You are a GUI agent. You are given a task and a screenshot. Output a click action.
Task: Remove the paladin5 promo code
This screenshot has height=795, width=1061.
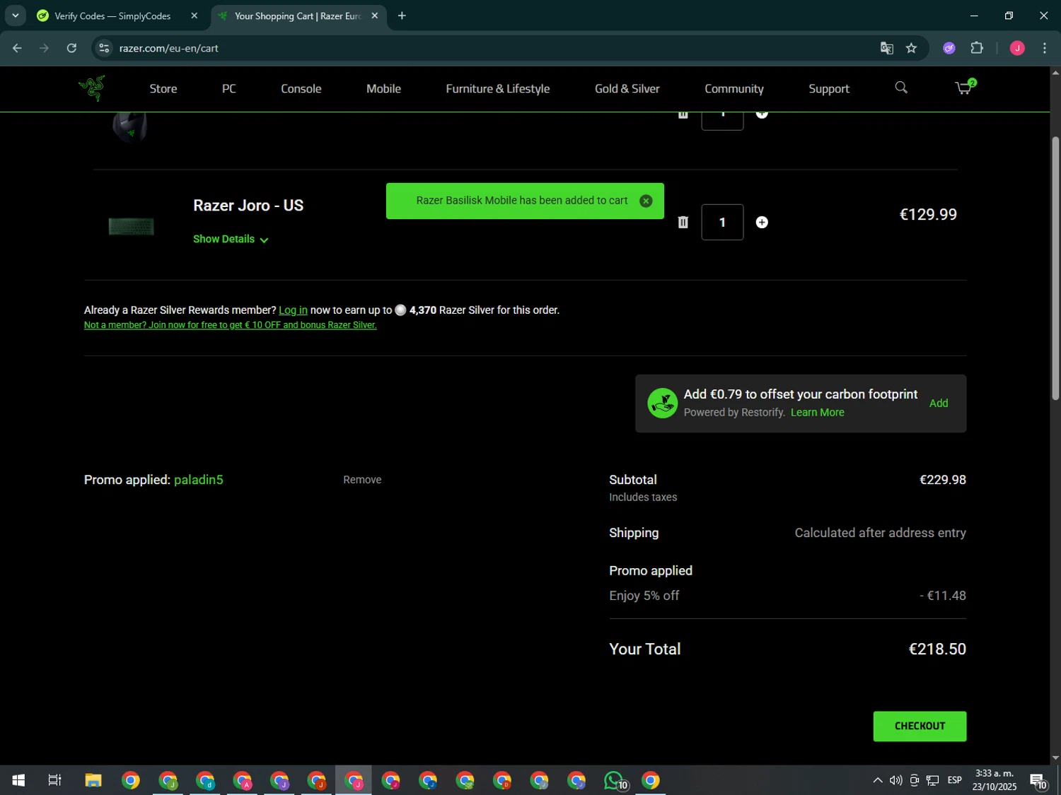coord(362,480)
